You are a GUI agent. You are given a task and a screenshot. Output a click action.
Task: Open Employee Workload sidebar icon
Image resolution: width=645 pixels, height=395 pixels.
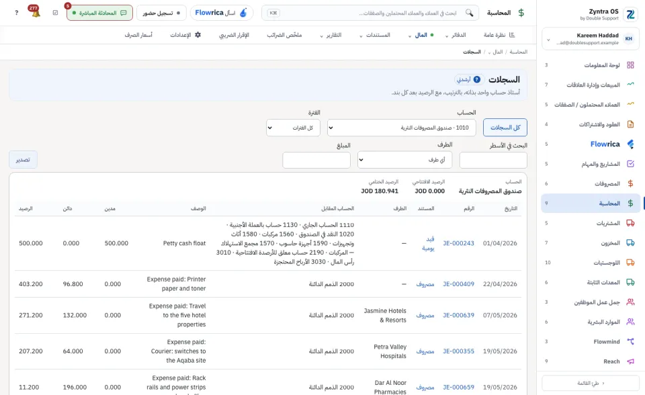coord(630,302)
